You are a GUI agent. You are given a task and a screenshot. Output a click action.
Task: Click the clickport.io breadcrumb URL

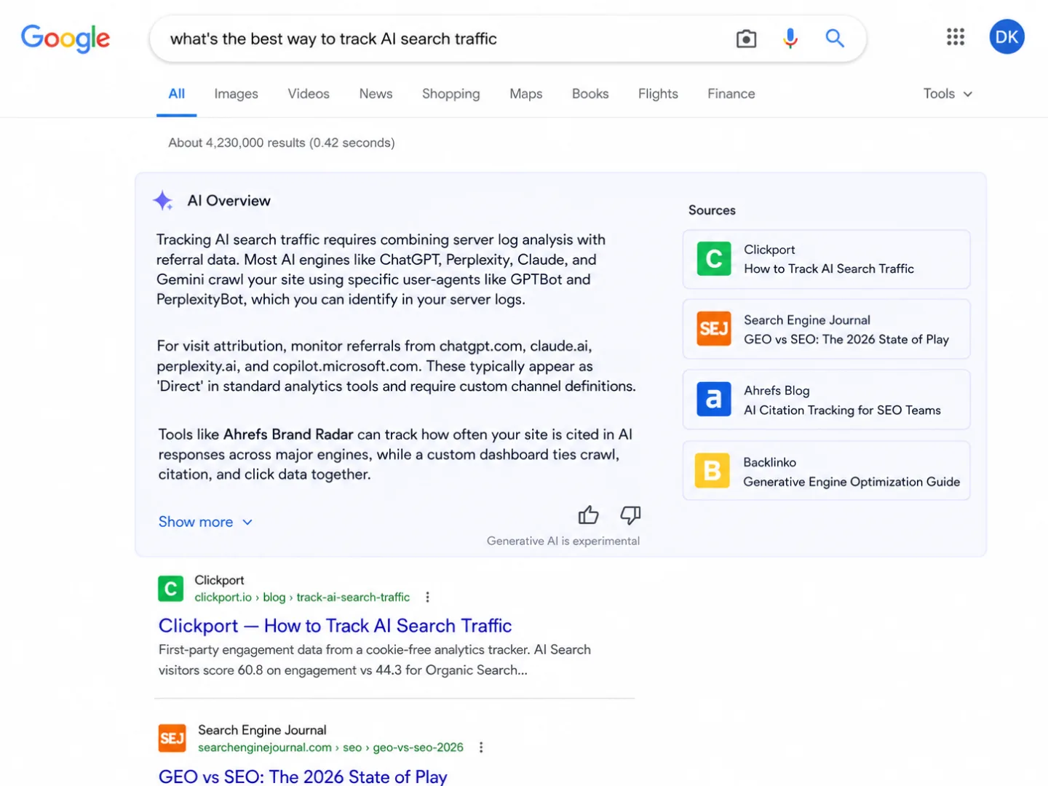(x=302, y=598)
